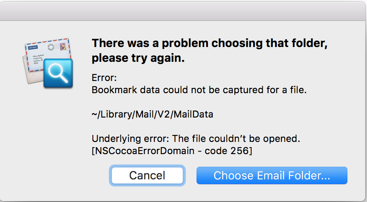Click the [NSCocoaErrorDomain - code 256] text
Viewport: 367px width, 202px height.
point(172,151)
